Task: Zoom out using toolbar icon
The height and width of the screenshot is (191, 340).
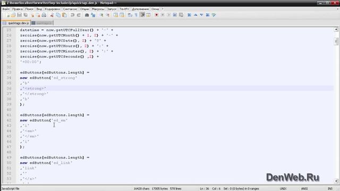Action: (107, 15)
